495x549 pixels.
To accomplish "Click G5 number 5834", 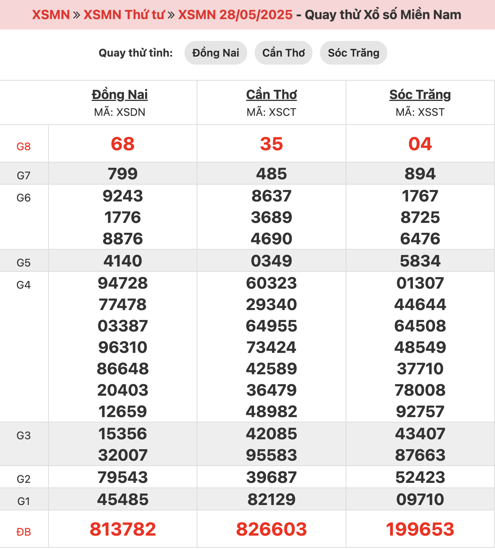I will click(x=420, y=261).
